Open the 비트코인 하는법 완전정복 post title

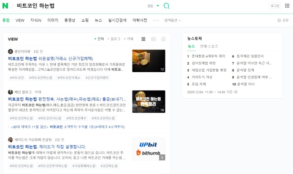[67, 99]
